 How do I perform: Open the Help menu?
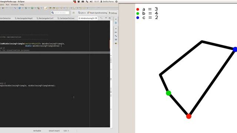(x=22, y=5)
